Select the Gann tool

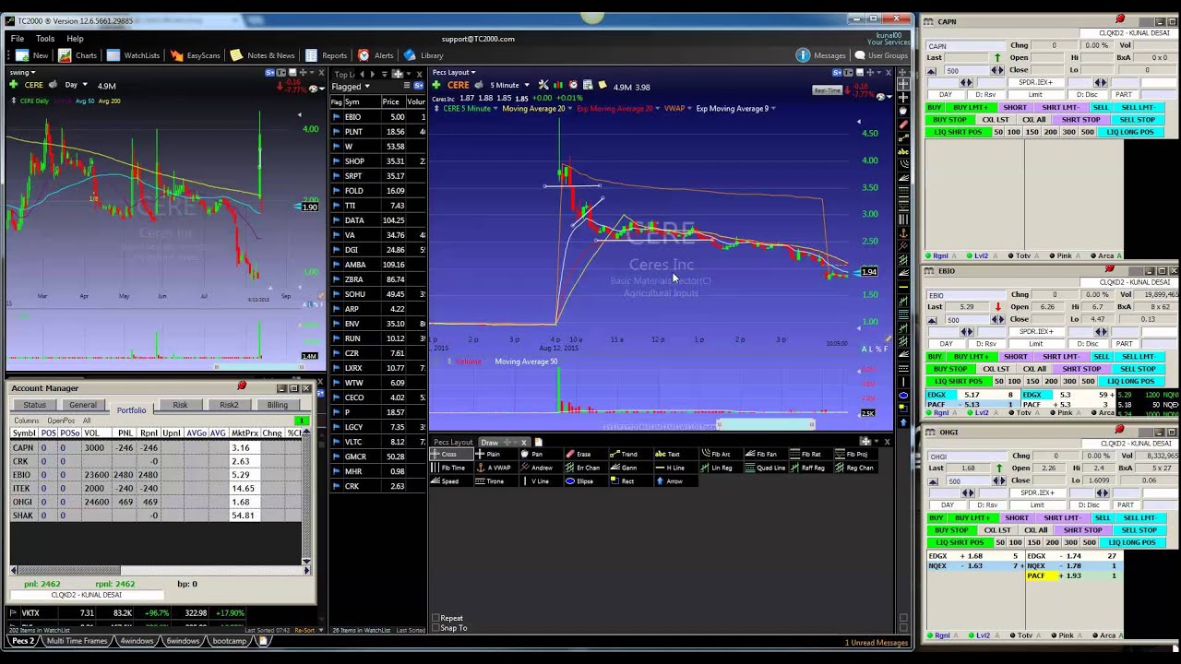tap(629, 468)
